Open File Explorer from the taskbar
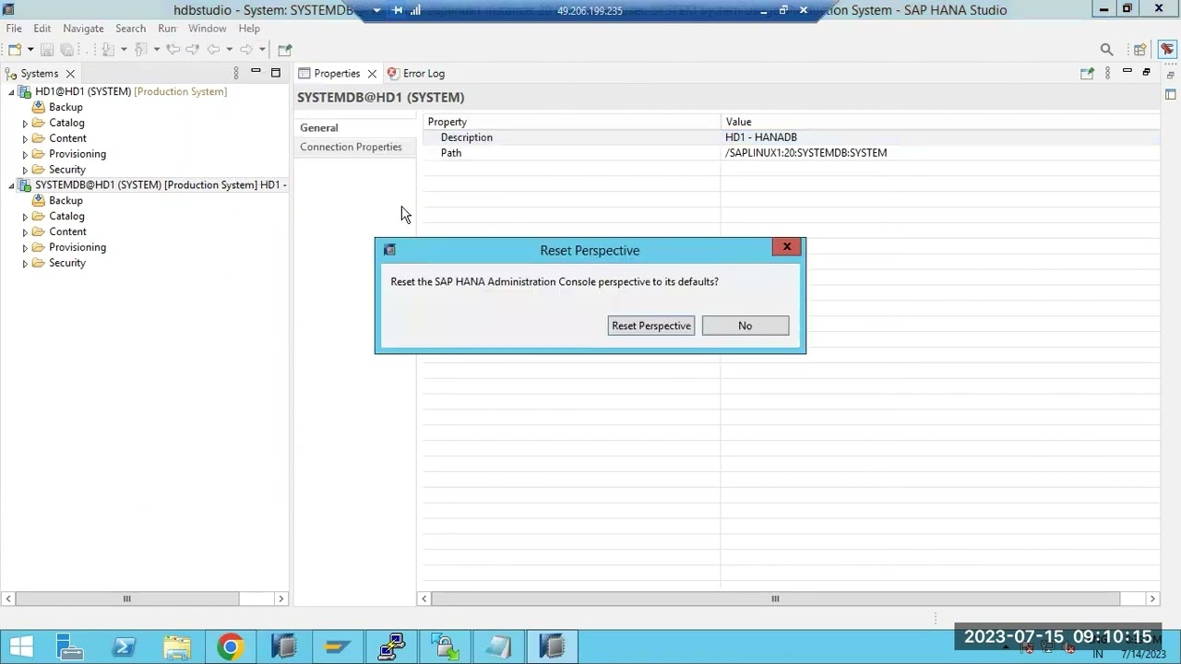 177,646
